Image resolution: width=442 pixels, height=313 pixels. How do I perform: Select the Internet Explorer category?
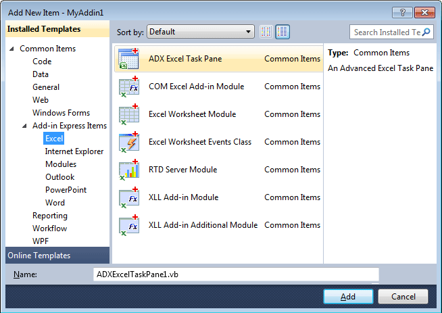pos(74,151)
